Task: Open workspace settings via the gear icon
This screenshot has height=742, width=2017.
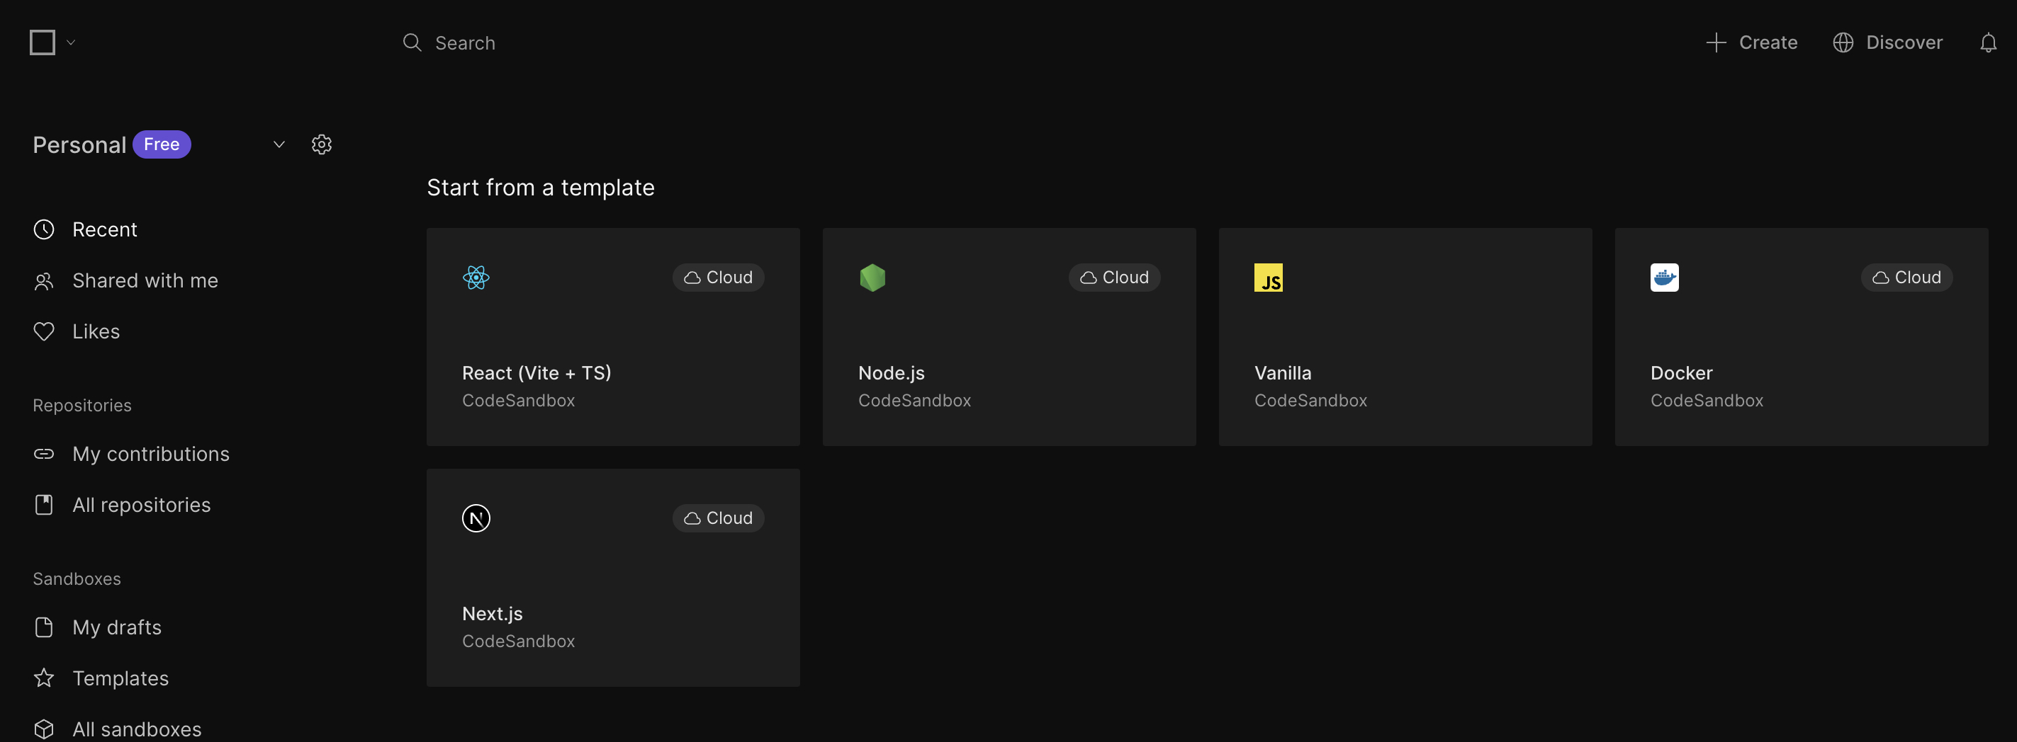Action: pyautogui.click(x=322, y=144)
